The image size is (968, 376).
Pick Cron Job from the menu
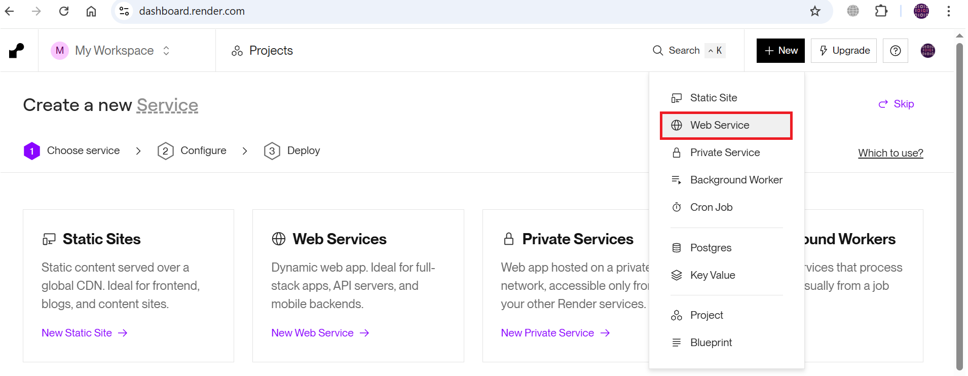[x=711, y=207]
